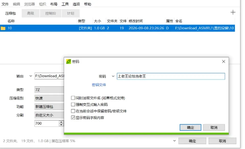Enable 同时加密文件名 (如果格式支持) checkbox
This screenshot has height=149, width=245.
click(73, 98)
